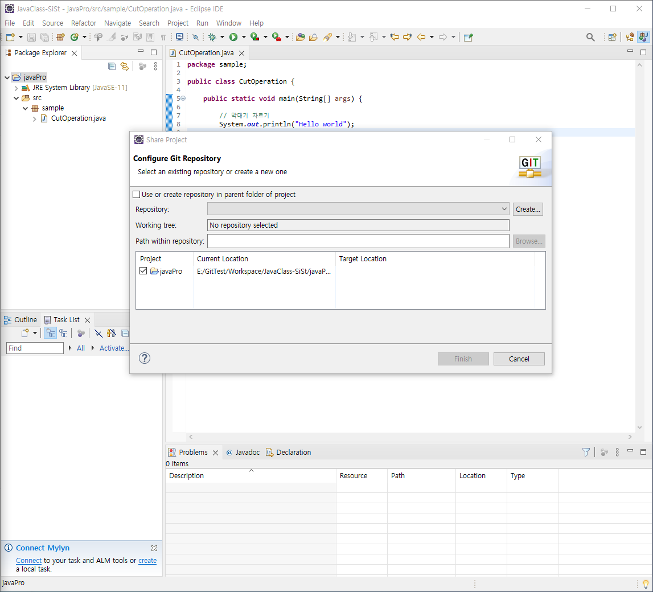
Task: Click the Last Edit Location arrow icon
Action: [x=395, y=37]
